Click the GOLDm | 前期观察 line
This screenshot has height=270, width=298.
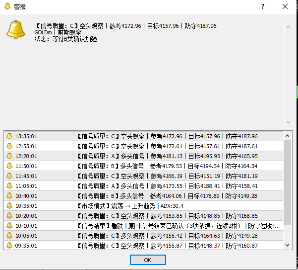click(x=58, y=32)
